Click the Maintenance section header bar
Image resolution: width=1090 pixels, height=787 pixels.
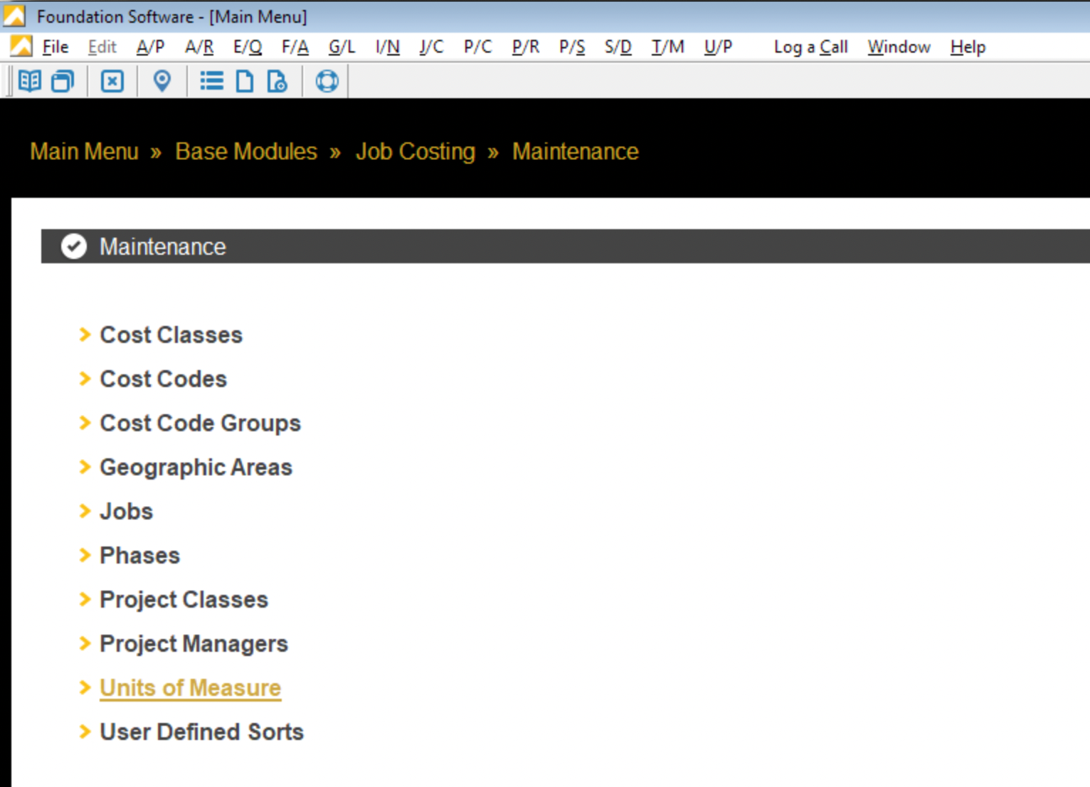[566, 246]
